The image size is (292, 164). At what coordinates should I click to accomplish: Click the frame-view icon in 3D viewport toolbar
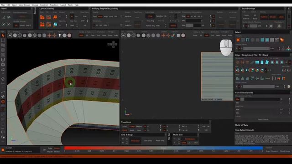(x=10, y=35)
